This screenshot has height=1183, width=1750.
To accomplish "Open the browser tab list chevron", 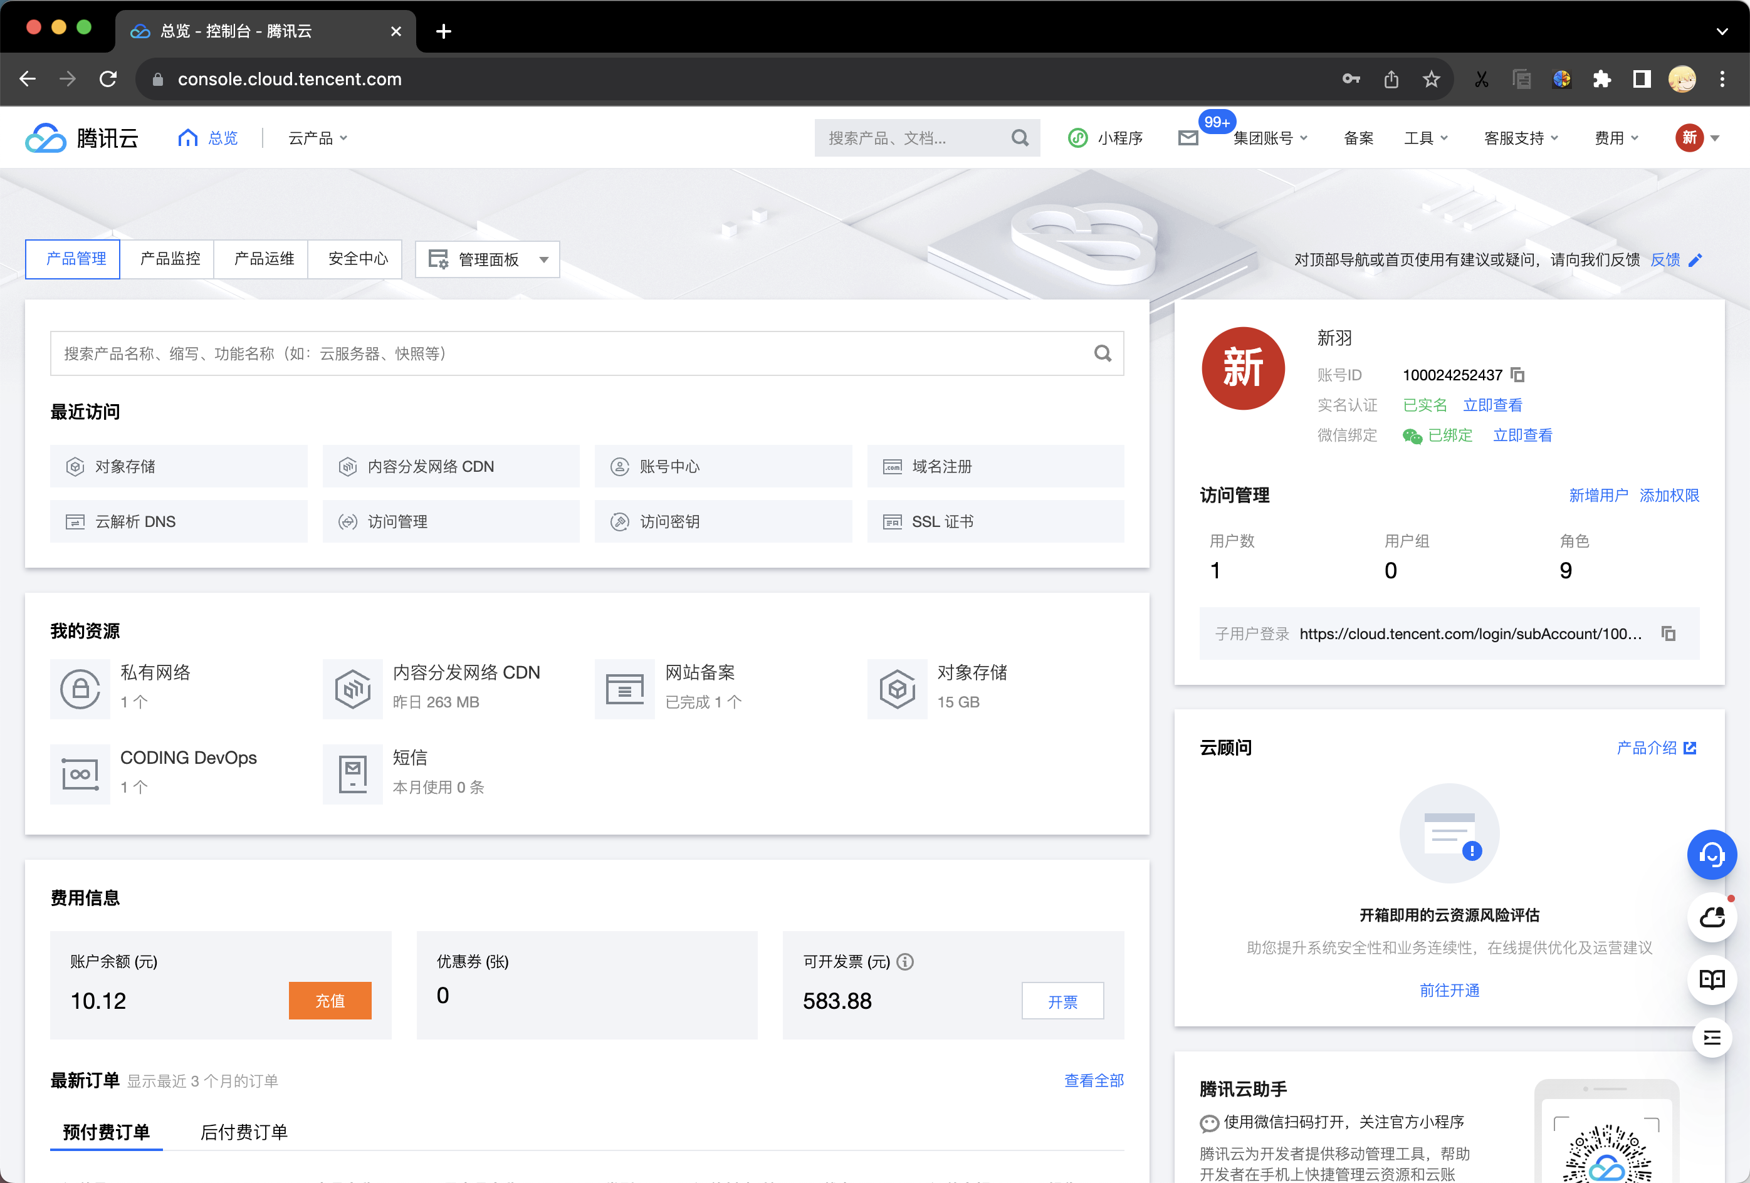I will coord(1722,31).
